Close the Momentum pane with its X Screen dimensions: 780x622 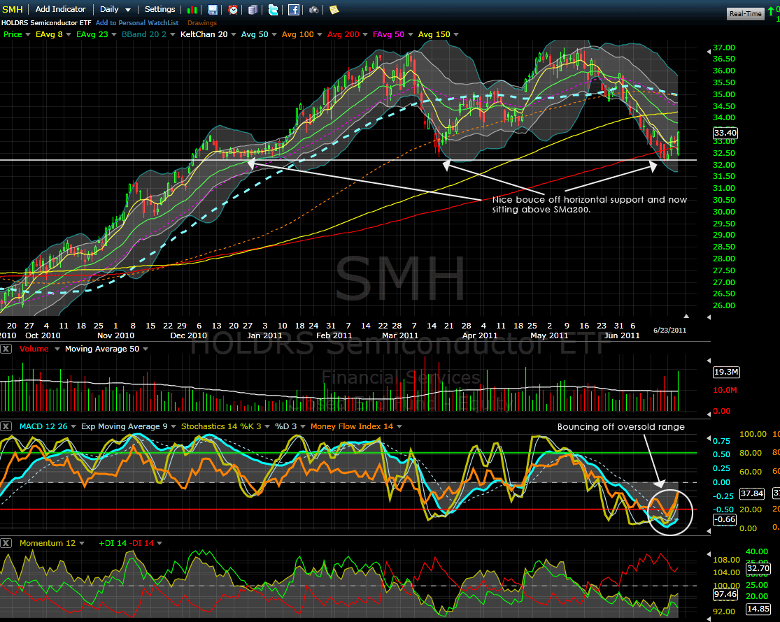pos(6,543)
